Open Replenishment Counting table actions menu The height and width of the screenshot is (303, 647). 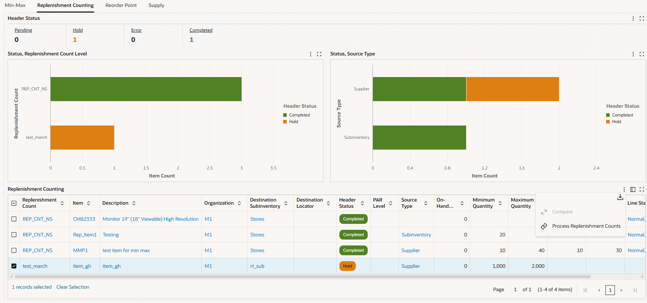[624, 189]
